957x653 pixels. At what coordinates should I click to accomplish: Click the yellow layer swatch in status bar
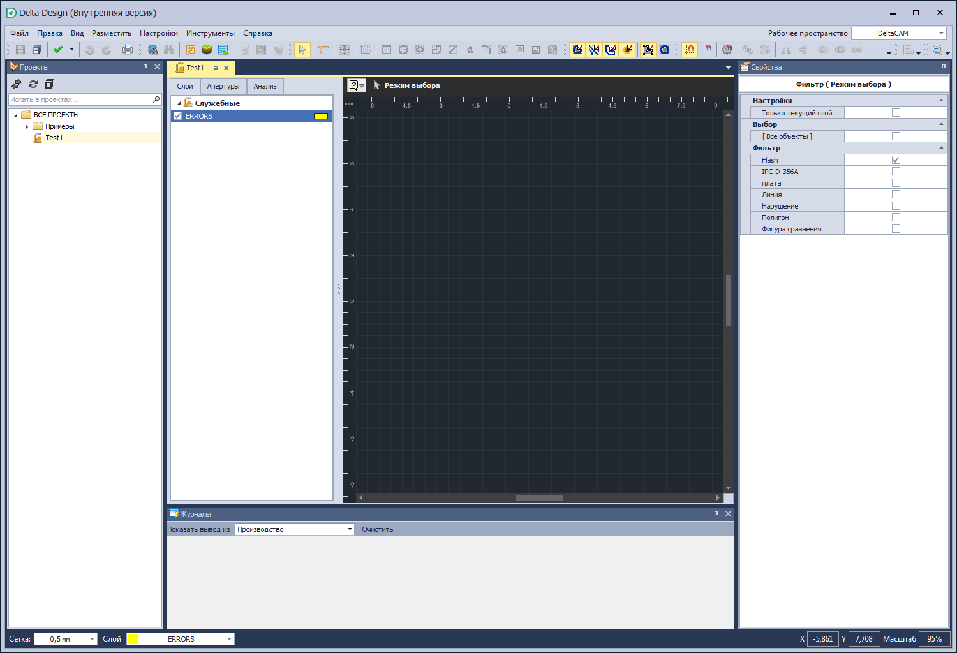pyautogui.click(x=133, y=639)
